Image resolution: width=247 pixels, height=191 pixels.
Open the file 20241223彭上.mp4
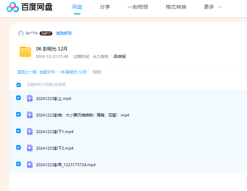tap(53, 99)
